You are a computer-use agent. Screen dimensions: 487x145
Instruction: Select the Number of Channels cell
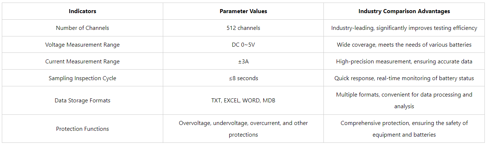pyautogui.click(x=83, y=28)
